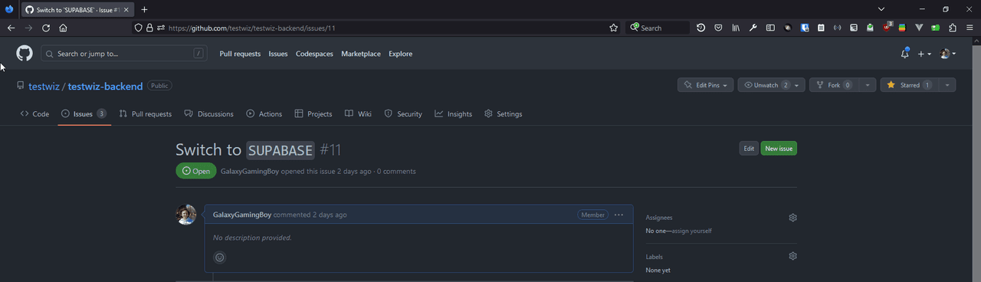Open Labels settings gear
This screenshot has width=981, height=282.
click(792, 256)
